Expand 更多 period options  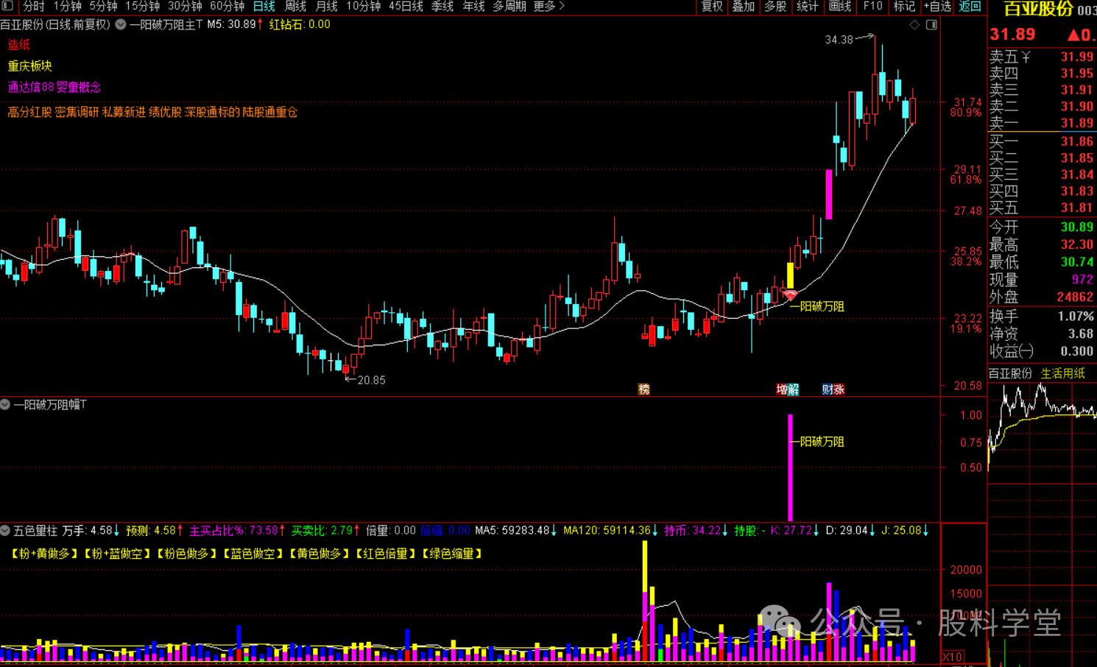click(x=548, y=7)
